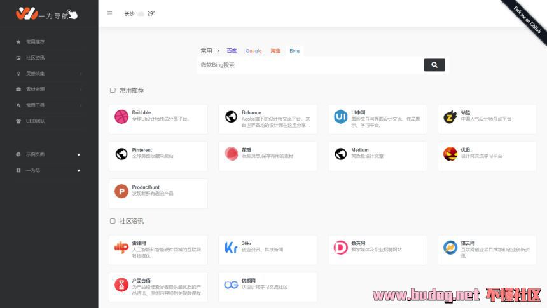Click the 数英网 pink D logo
This screenshot has height=308, width=547.
tap(340, 248)
